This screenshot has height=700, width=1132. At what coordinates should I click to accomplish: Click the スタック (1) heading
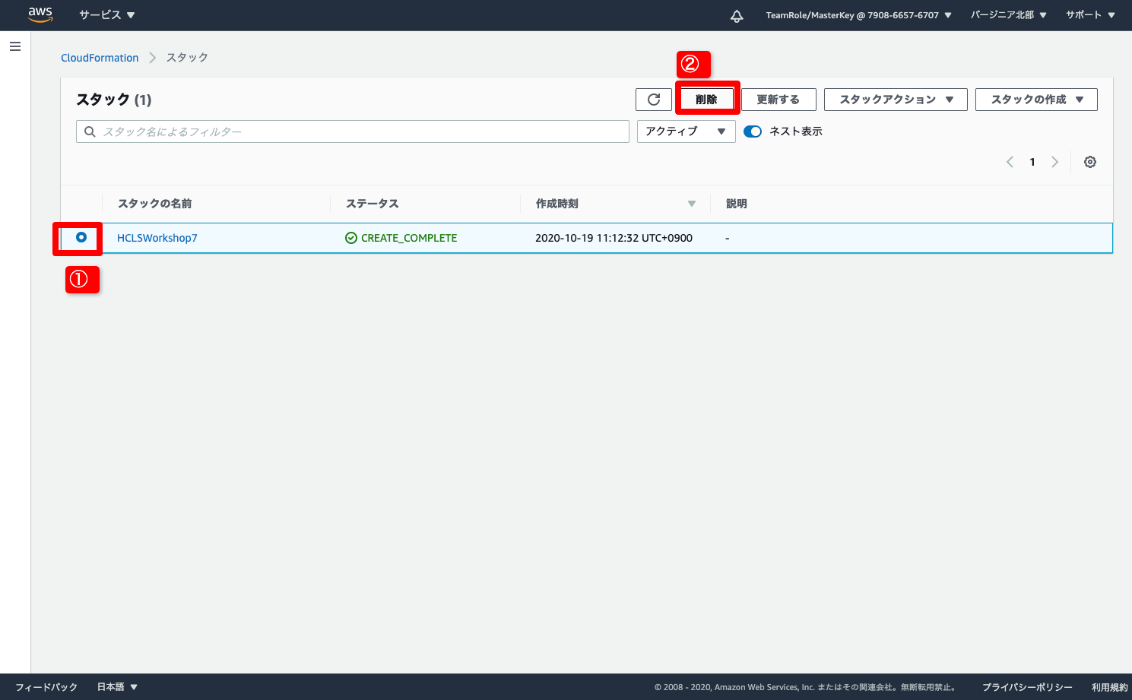pos(114,100)
